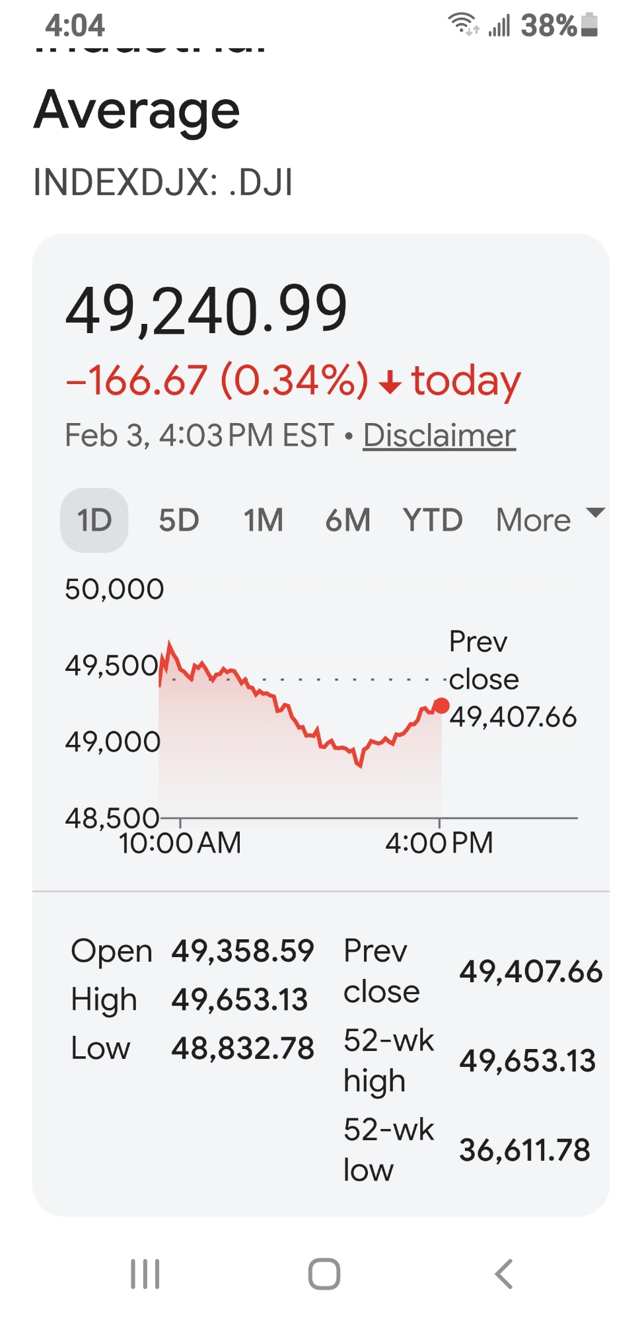This screenshot has width=642, height=1322.
Task: Expand the More time ranges dropdown
Action: click(534, 520)
